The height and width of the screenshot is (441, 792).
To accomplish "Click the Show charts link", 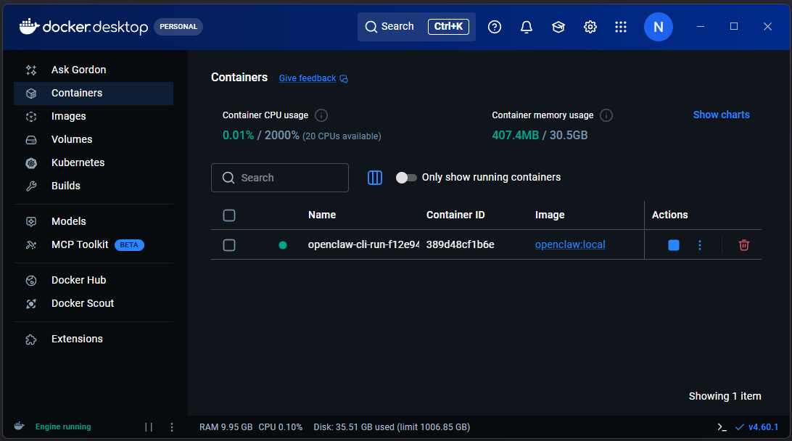I will click(721, 115).
